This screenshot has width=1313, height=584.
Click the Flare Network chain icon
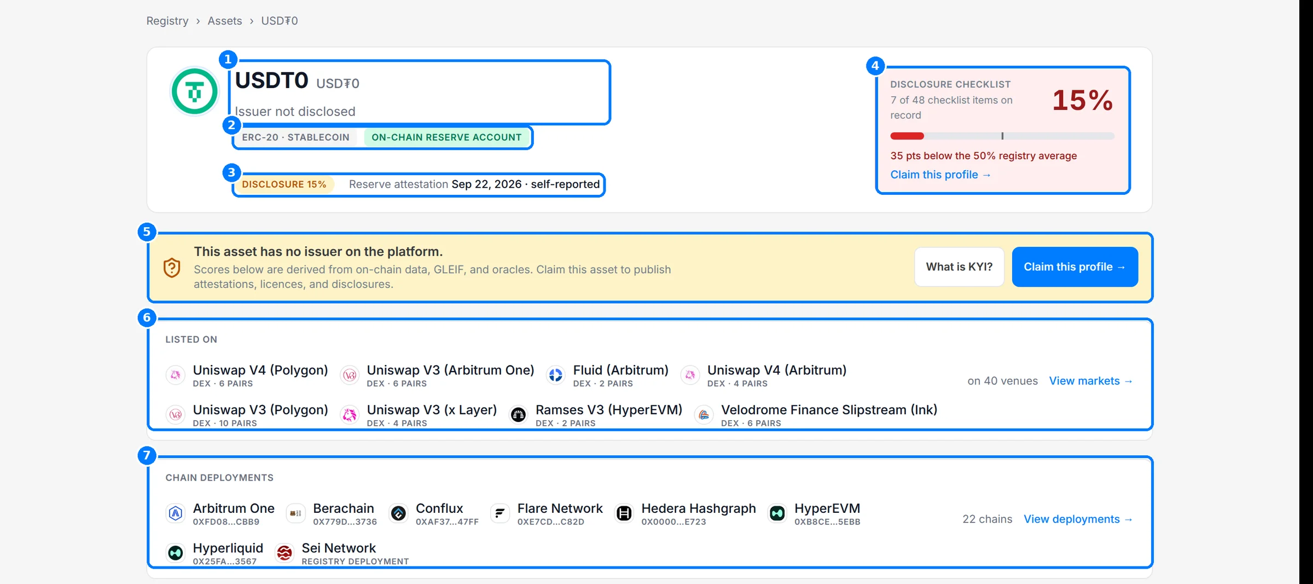tap(500, 513)
